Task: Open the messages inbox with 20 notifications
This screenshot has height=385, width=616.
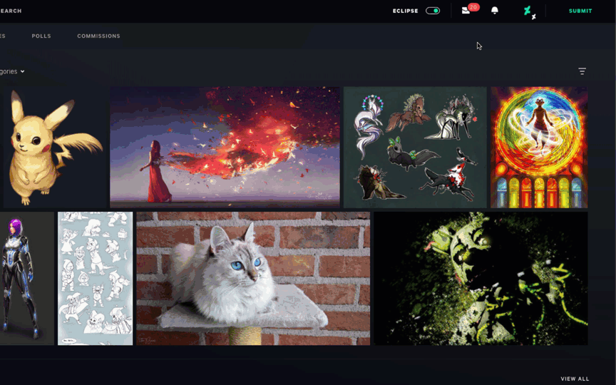Action: (x=470, y=9)
